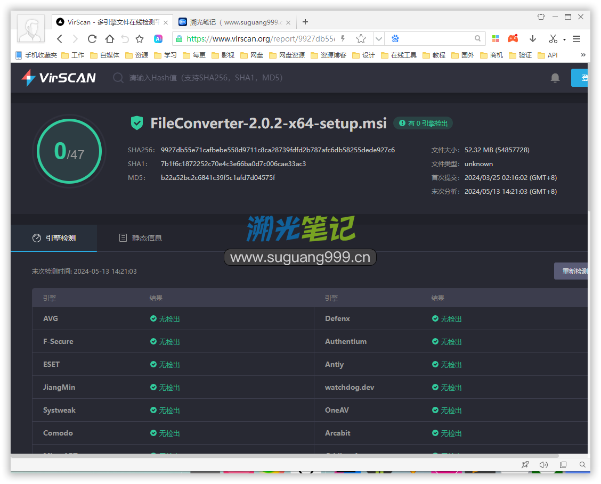This screenshot has height=484, width=601.
Task: Click the Comodo engine name
Action: pos(58,433)
